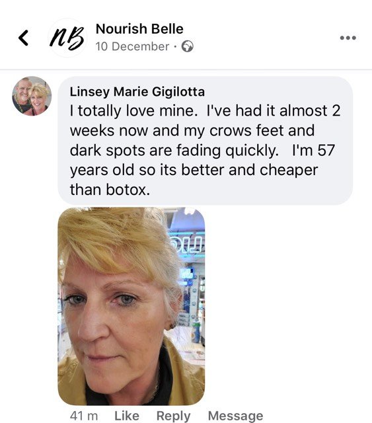This screenshot has width=372, height=423.
Task: Go back using the left chevron arrow
Action: coord(23,38)
